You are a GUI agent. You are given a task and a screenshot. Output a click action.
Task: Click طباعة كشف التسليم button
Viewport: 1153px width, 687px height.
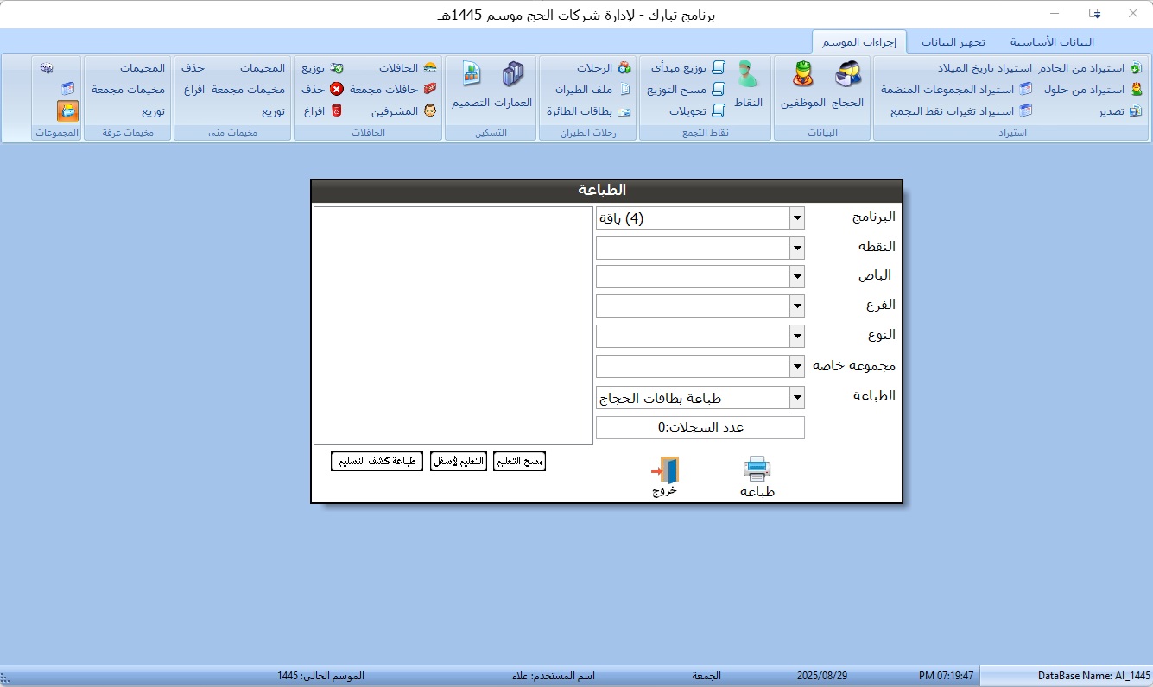coord(377,462)
